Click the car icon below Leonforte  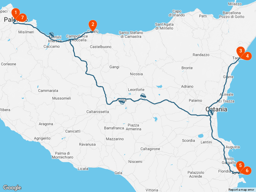point(143,96)
